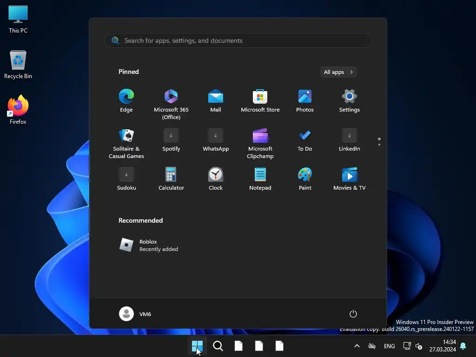This screenshot has height=357, width=476.
Task: Click the power button icon
Action: (353, 314)
